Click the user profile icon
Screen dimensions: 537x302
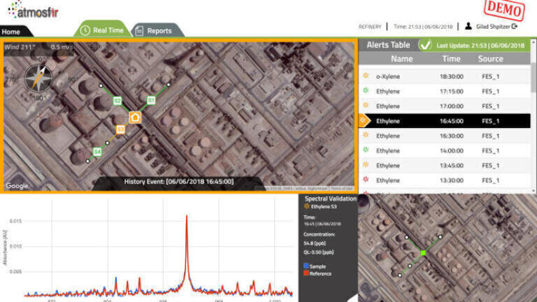468,26
